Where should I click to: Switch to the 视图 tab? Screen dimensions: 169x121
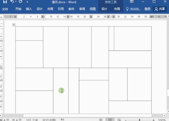coord(93,9)
